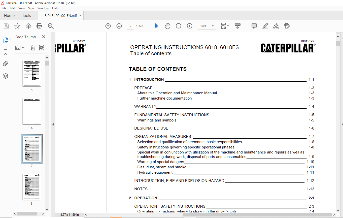The width and height of the screenshot is (343, 218).
Task: Click the PREFACE contents entry
Action: [224, 88]
